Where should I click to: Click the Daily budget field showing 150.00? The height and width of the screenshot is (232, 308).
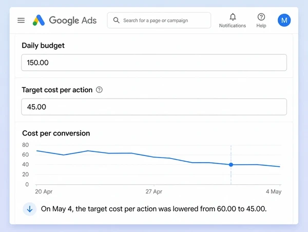[154, 63]
